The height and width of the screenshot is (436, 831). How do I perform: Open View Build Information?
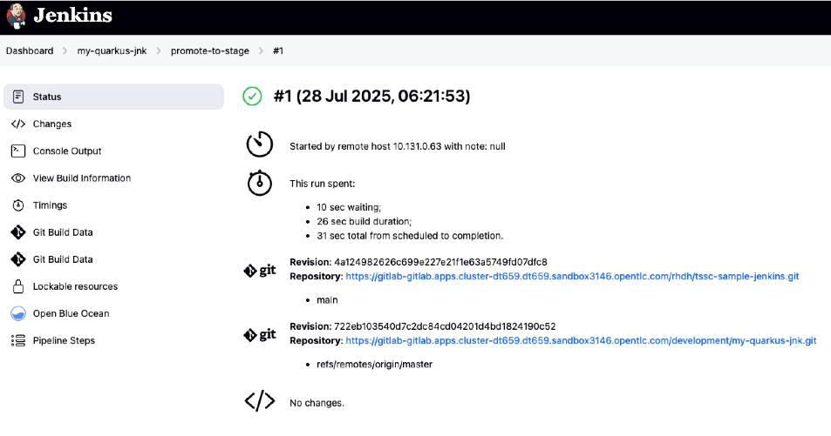point(82,178)
